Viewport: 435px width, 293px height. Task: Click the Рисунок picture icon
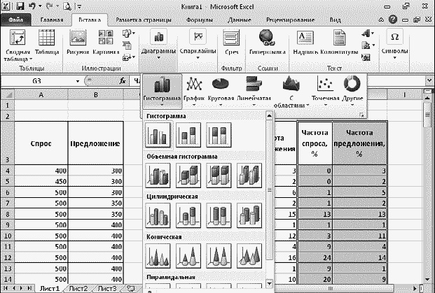[x=77, y=43]
